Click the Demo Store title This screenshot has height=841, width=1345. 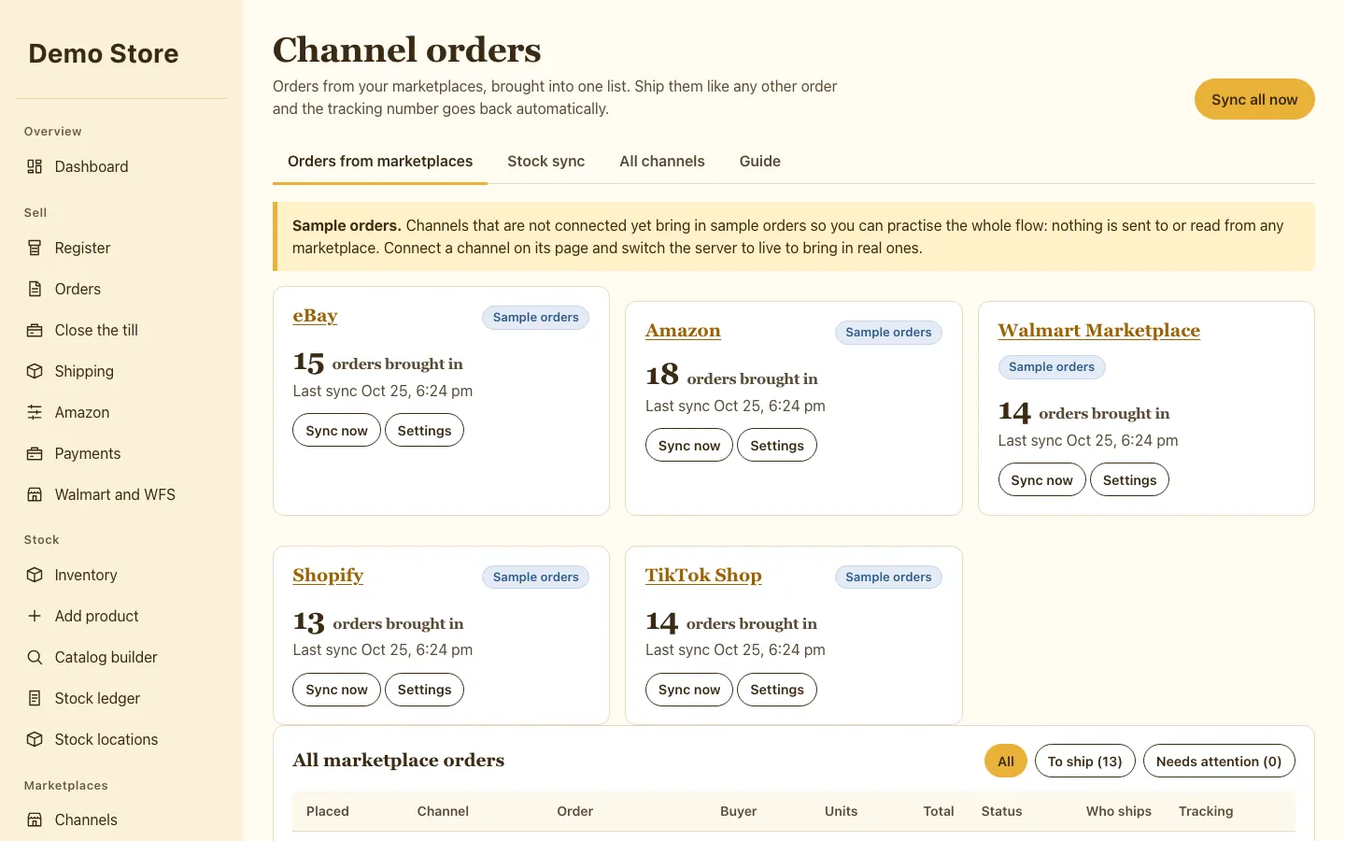point(104,53)
